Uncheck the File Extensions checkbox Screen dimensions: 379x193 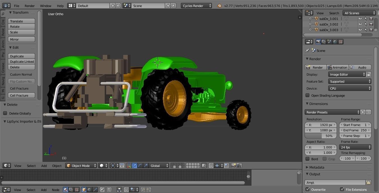[x=342, y=189]
